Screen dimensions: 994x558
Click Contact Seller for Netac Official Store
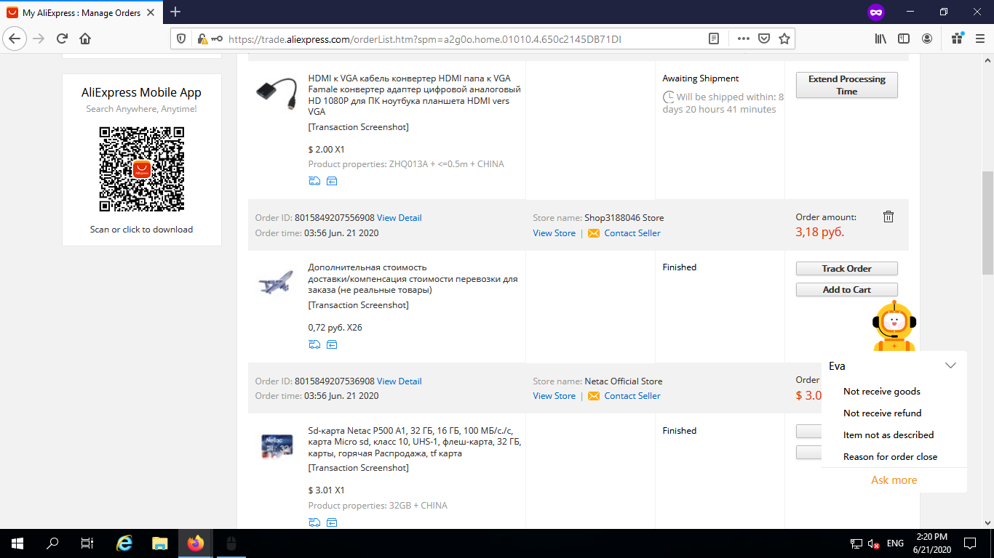tap(632, 396)
